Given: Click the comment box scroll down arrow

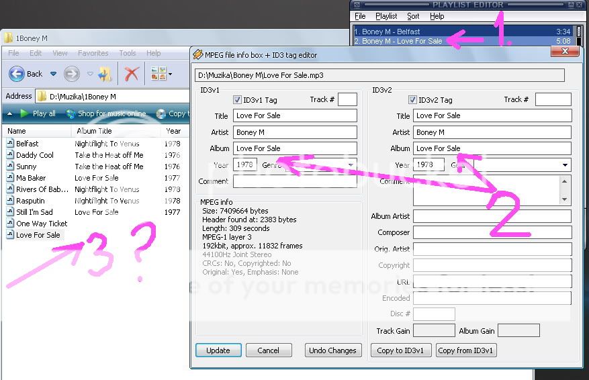Looking at the screenshot, I should tap(564, 199).
